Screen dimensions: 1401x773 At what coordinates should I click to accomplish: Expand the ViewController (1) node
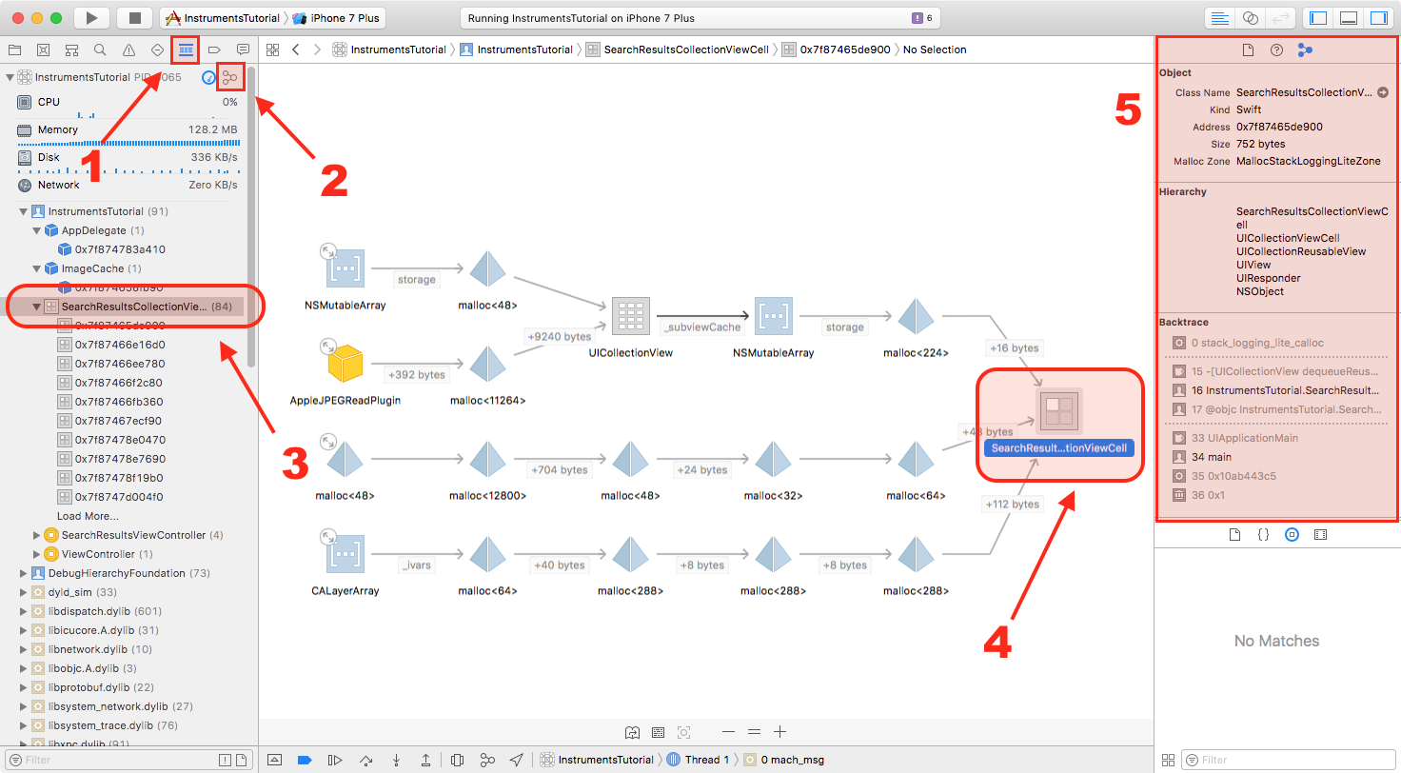pyautogui.click(x=37, y=554)
